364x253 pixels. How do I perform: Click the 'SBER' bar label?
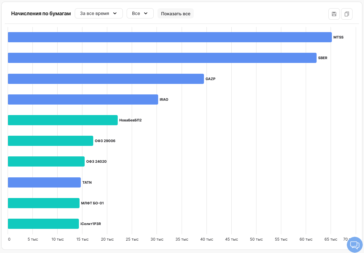pyautogui.click(x=323, y=58)
